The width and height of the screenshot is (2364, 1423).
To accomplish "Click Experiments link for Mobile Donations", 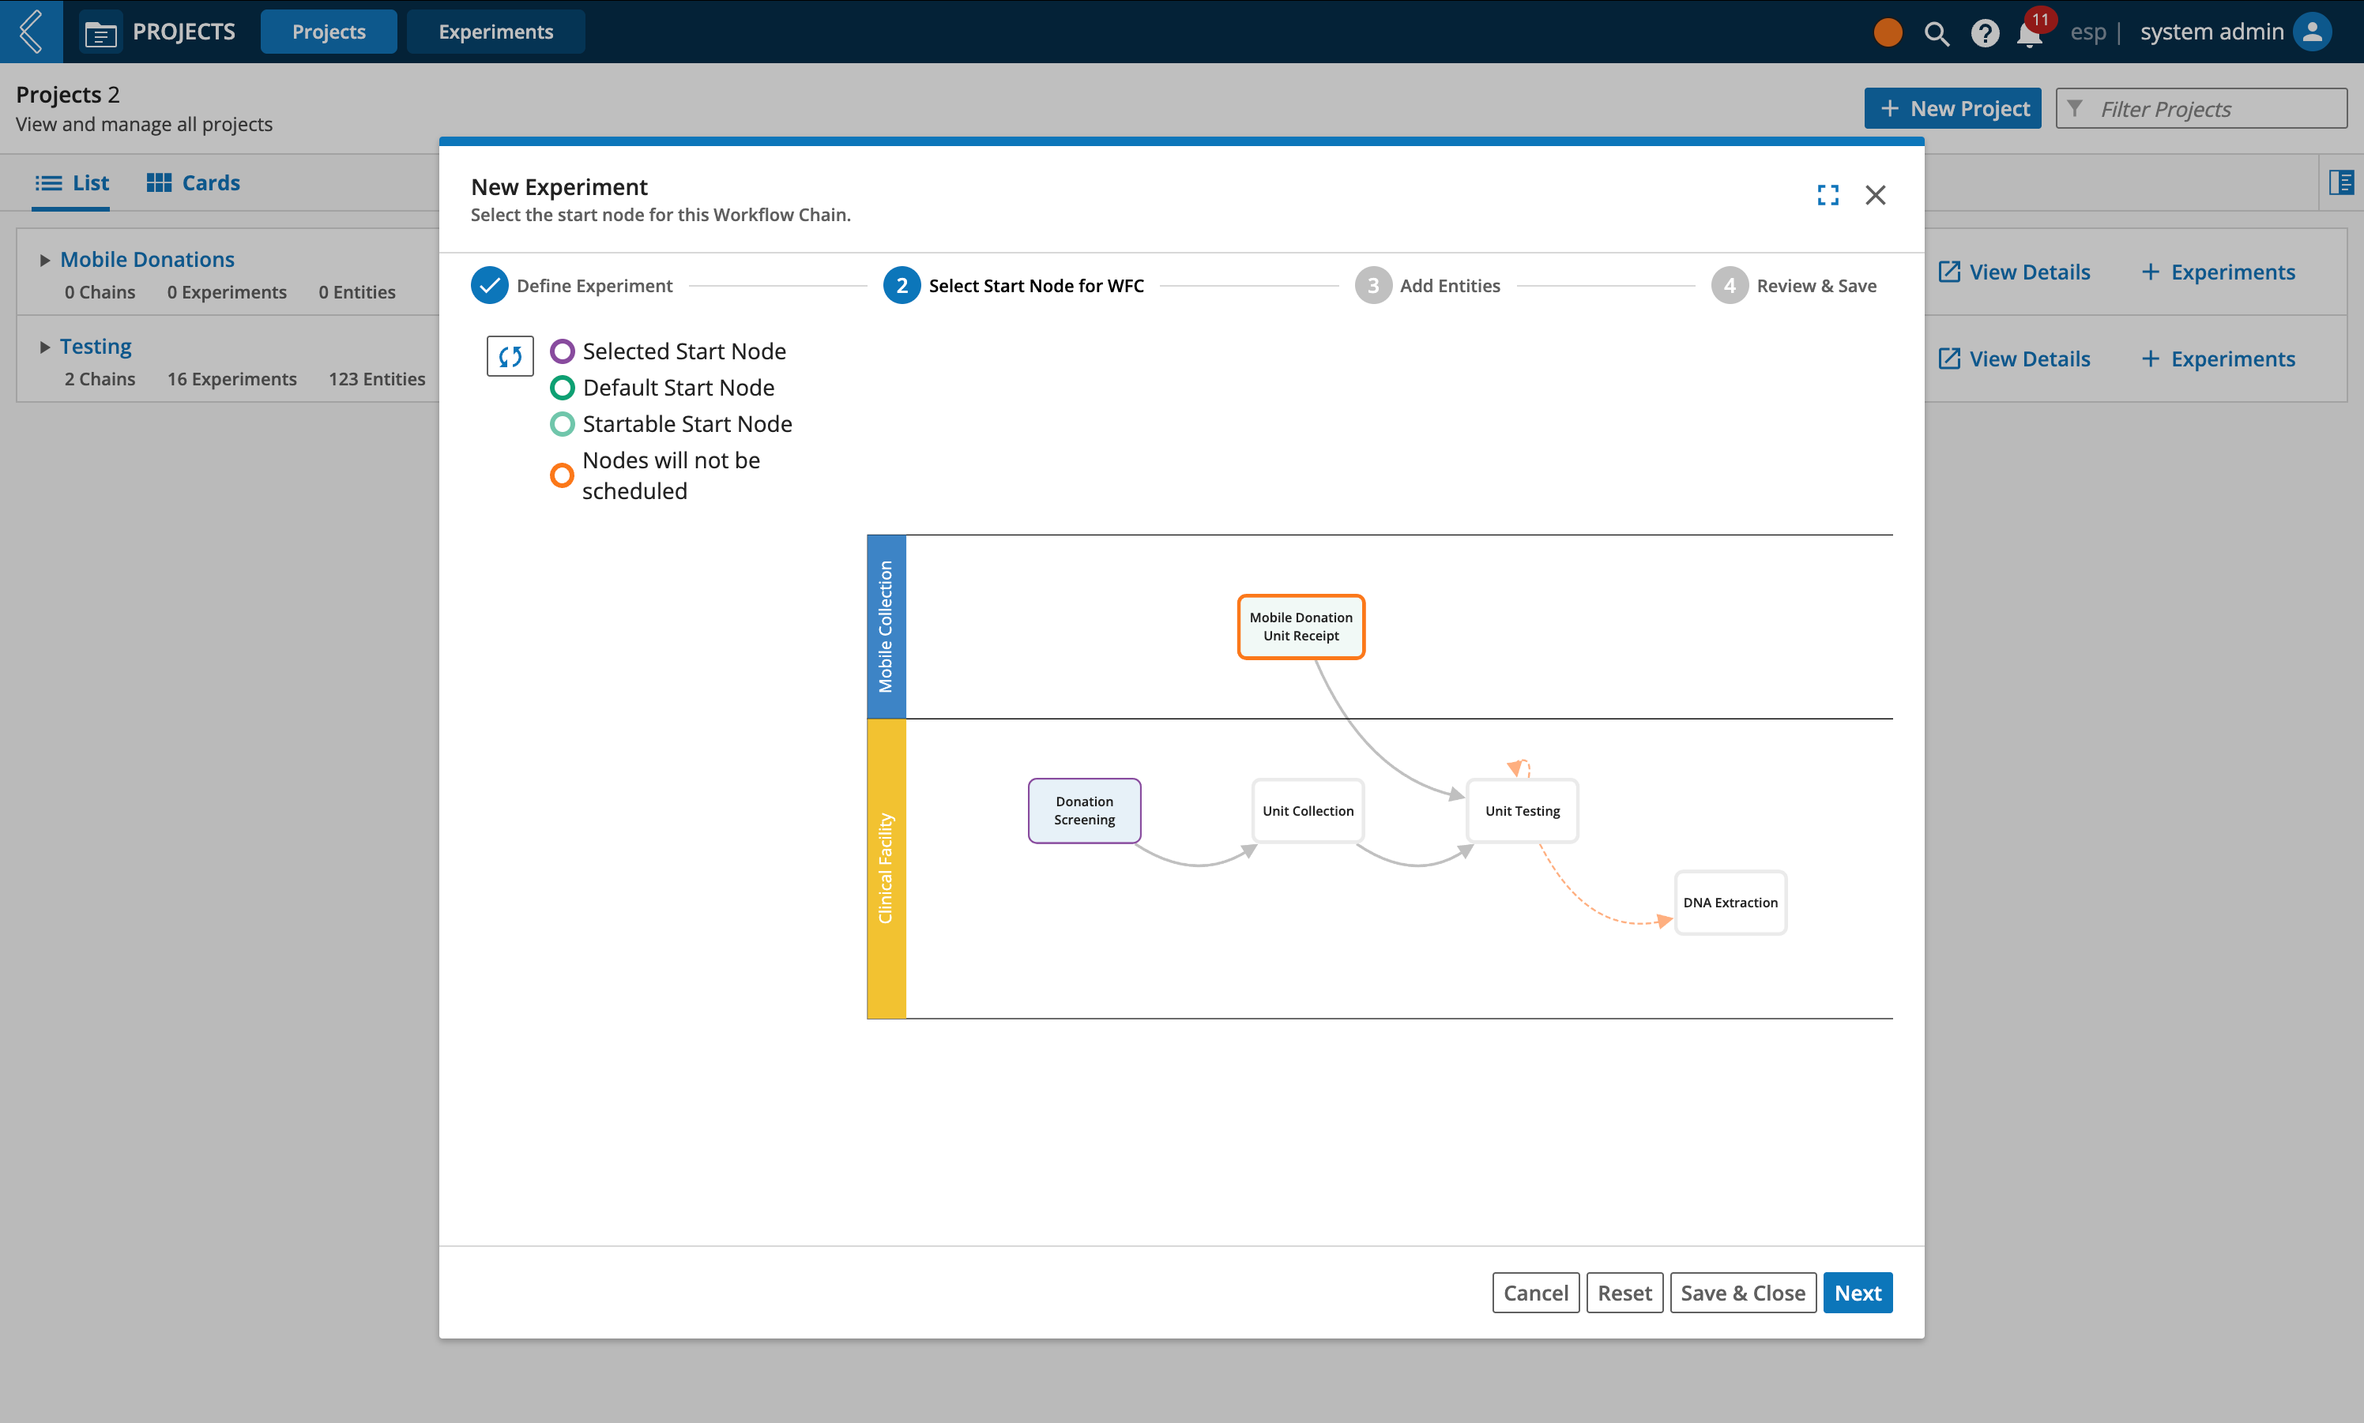I will pos(2218,272).
